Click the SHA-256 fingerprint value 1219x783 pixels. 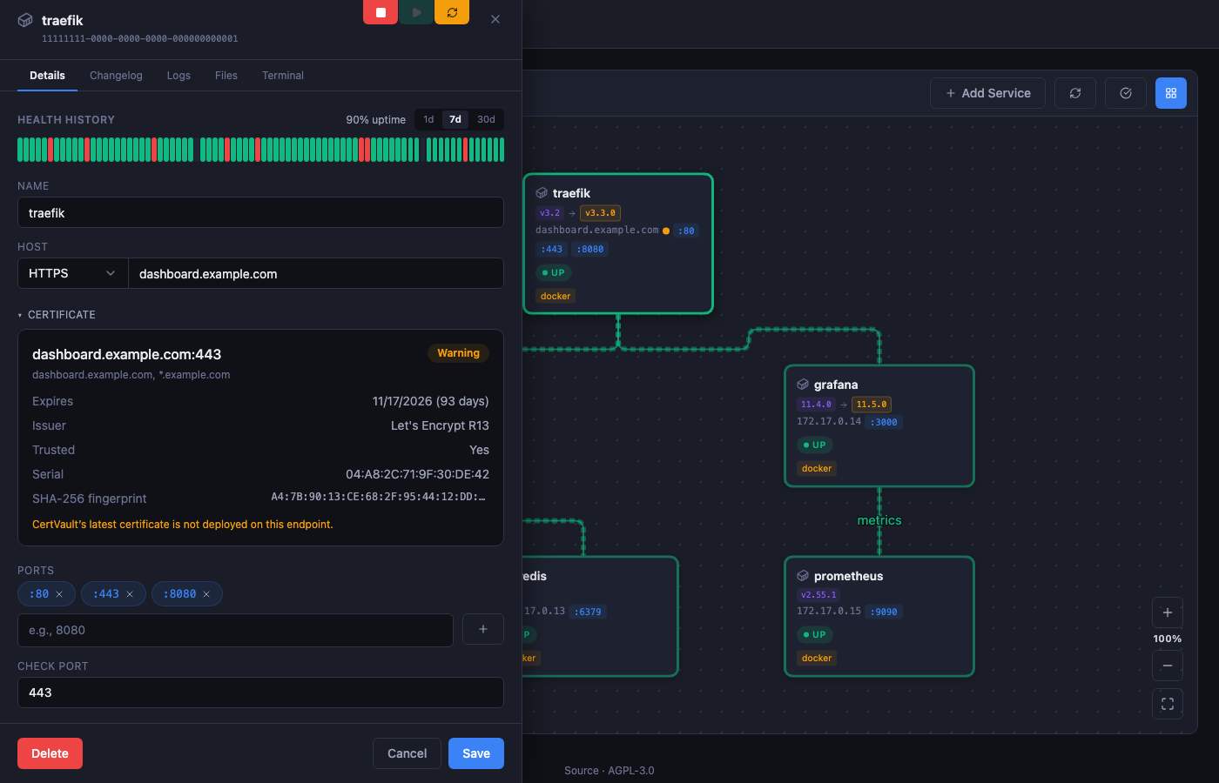pos(379,497)
